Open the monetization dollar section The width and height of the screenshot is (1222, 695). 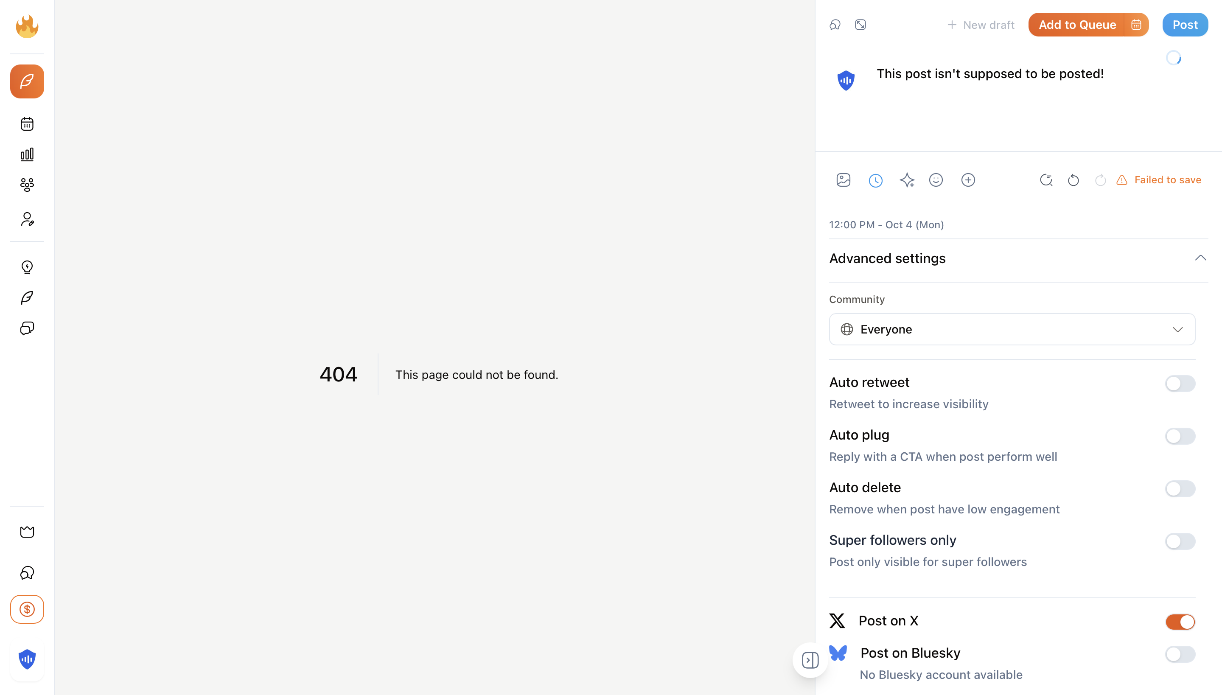tap(27, 609)
